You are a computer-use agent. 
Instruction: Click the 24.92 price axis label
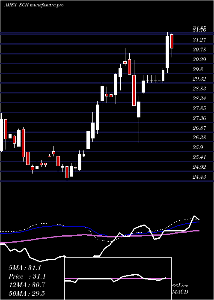click(x=200, y=167)
